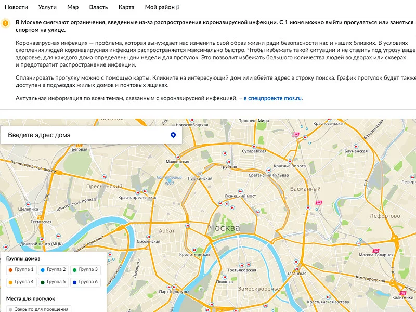The width and height of the screenshot is (416, 312).
Task: Click the Проспект Мира station label
Action: (253, 121)
